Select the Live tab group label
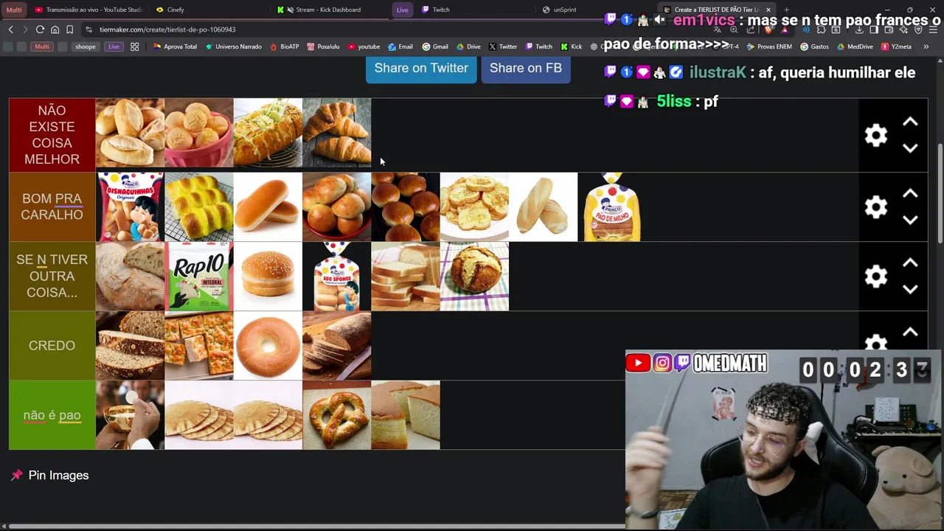Screen dimensions: 944x531 [x=402, y=10]
